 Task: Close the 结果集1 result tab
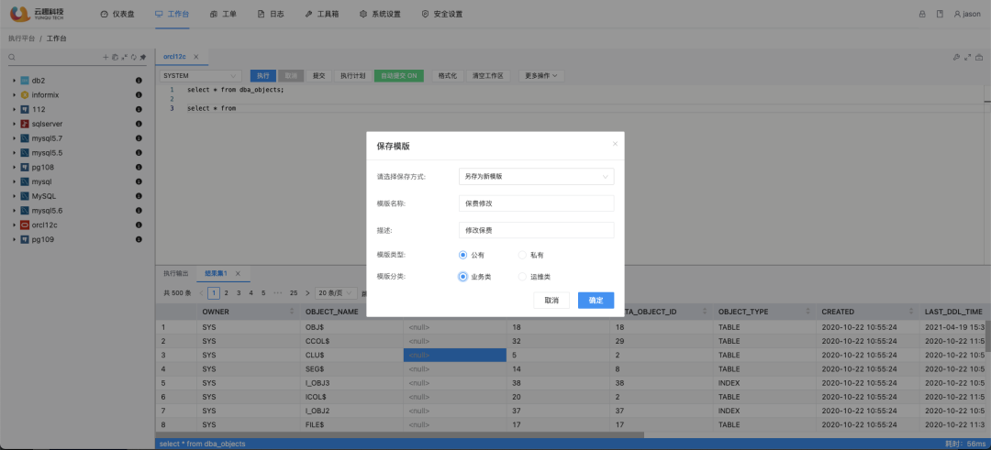point(238,273)
